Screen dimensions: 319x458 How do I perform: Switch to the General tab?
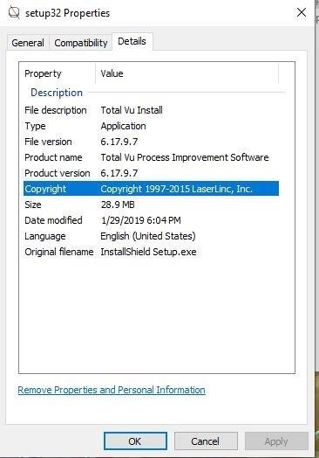click(28, 43)
